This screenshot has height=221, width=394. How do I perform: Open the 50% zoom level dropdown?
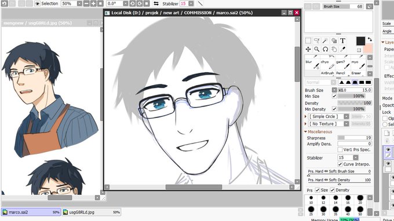coord(79,3)
